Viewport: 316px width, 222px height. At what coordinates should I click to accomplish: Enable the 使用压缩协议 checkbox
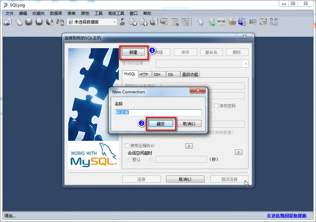127,145
